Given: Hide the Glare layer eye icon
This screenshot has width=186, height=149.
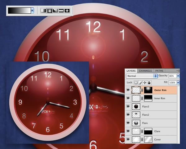Looking at the screenshot, I should tap(128, 132).
